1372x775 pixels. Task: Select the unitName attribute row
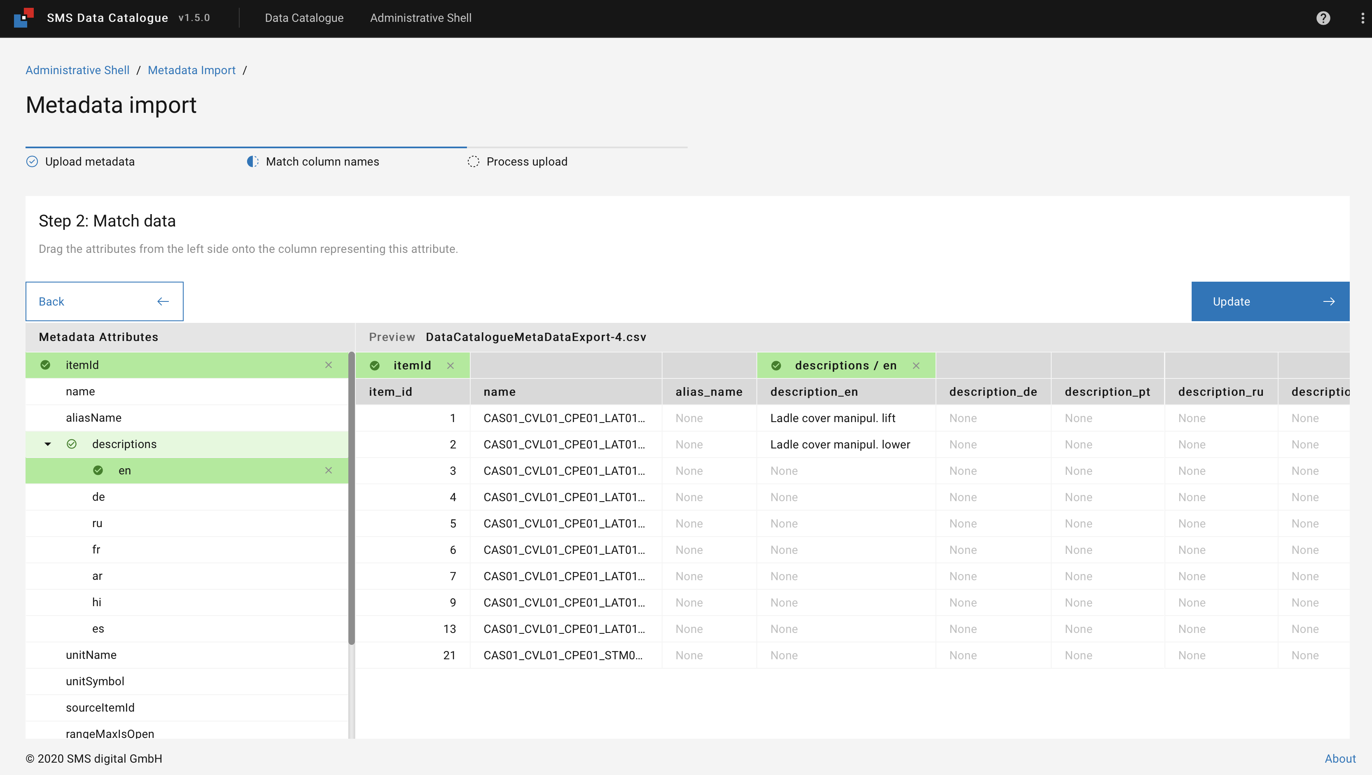[x=91, y=655]
